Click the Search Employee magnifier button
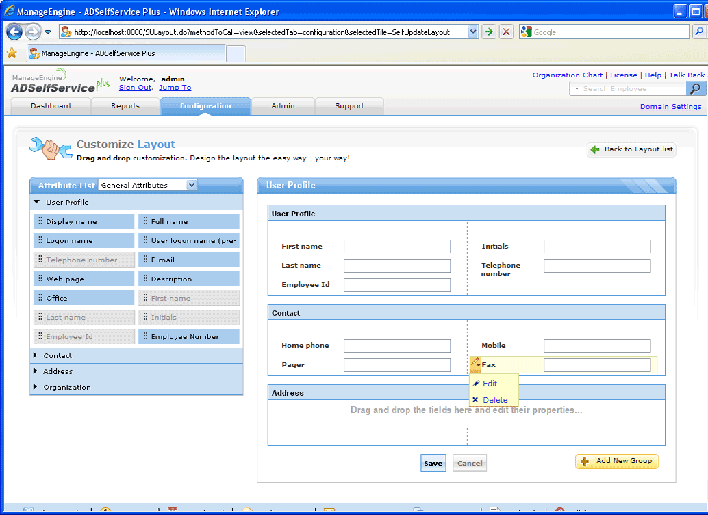708x515 pixels. tap(696, 88)
